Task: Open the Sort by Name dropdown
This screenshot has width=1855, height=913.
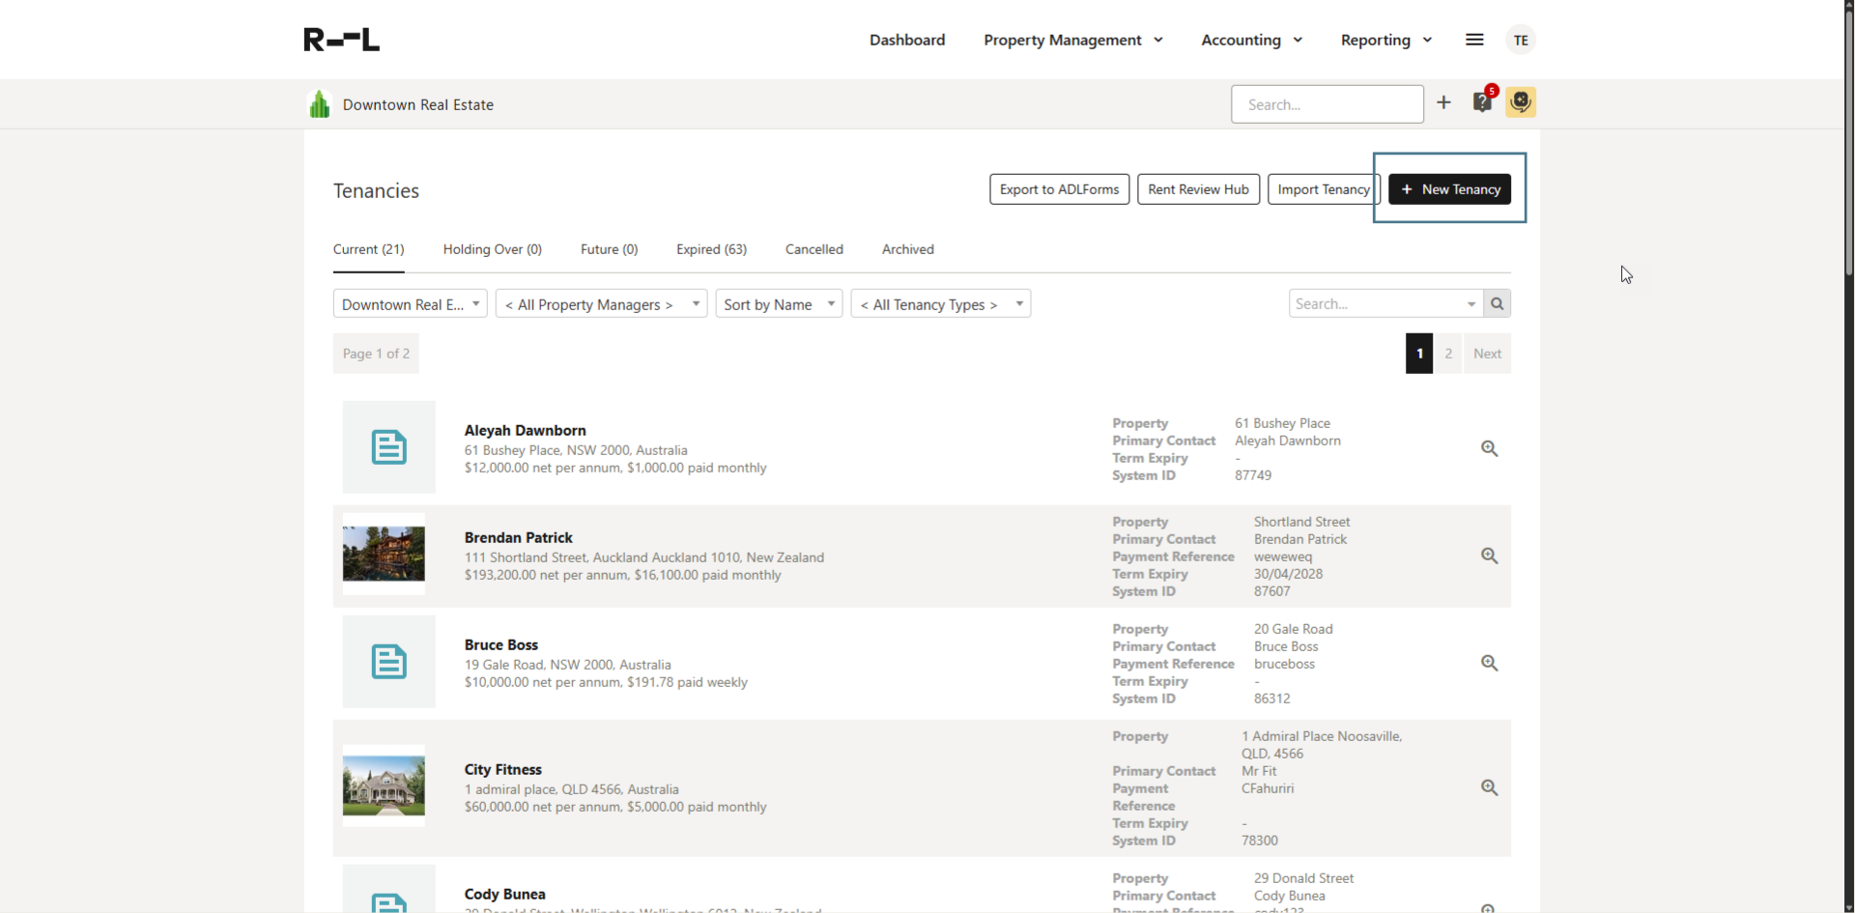Action: coord(779,303)
